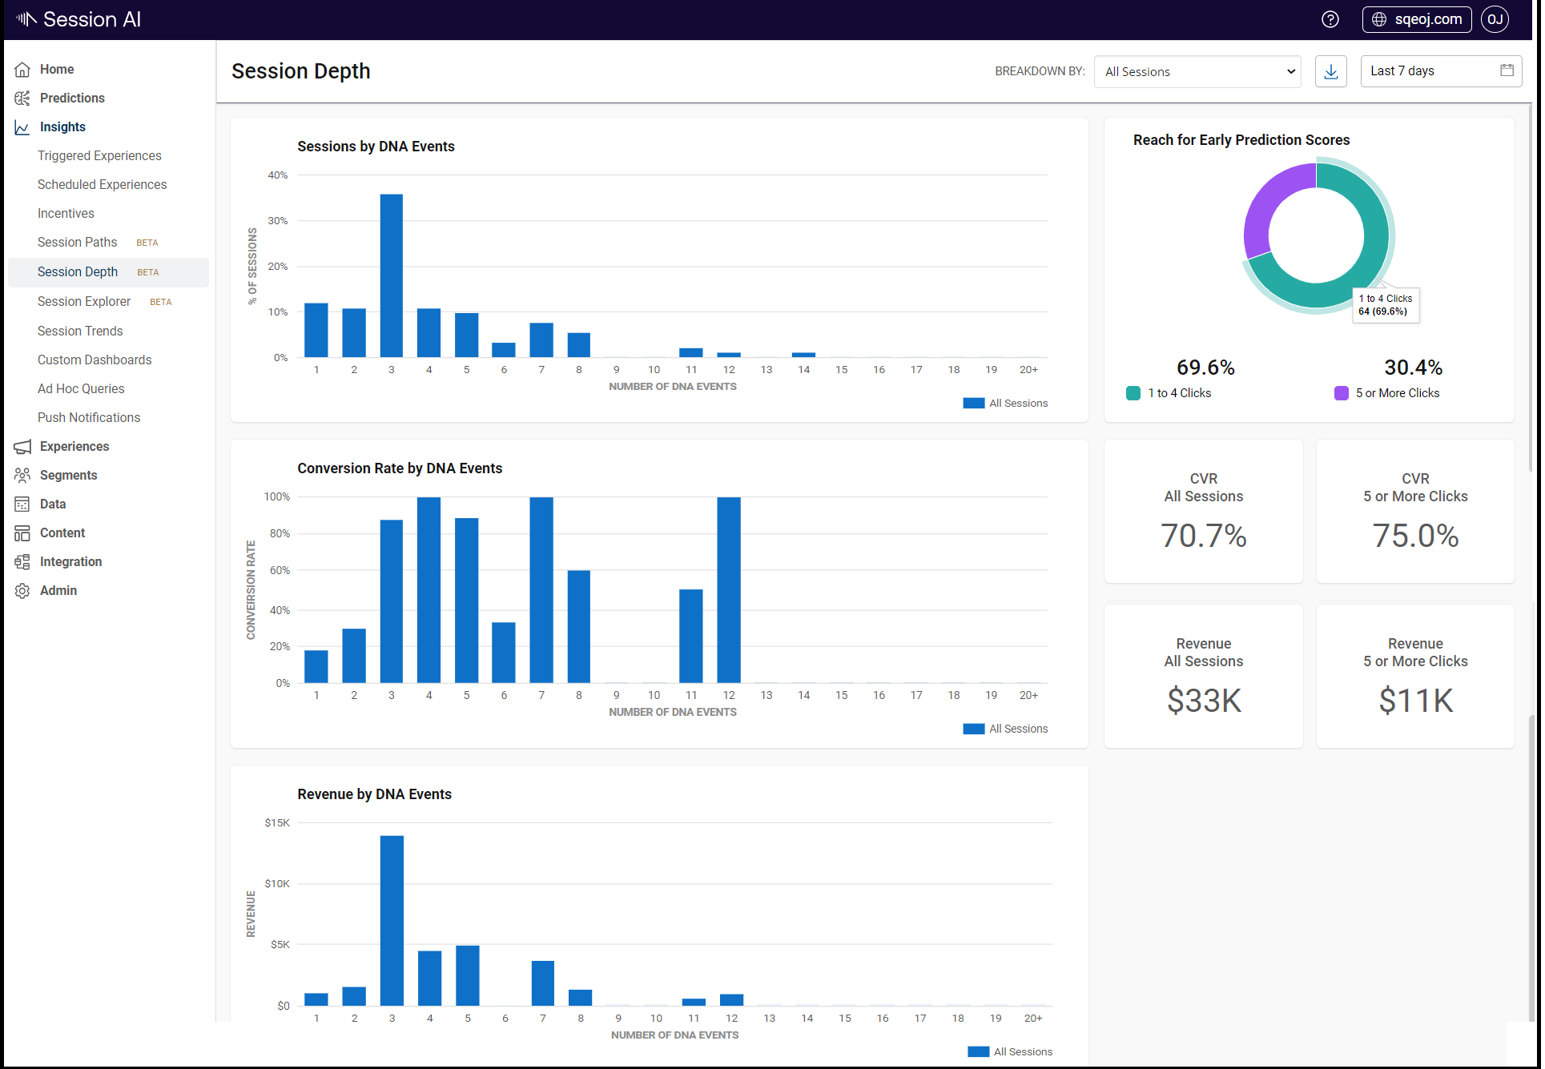Select Session Depth in sidebar
This screenshot has height=1069, width=1545.
pyautogui.click(x=108, y=272)
